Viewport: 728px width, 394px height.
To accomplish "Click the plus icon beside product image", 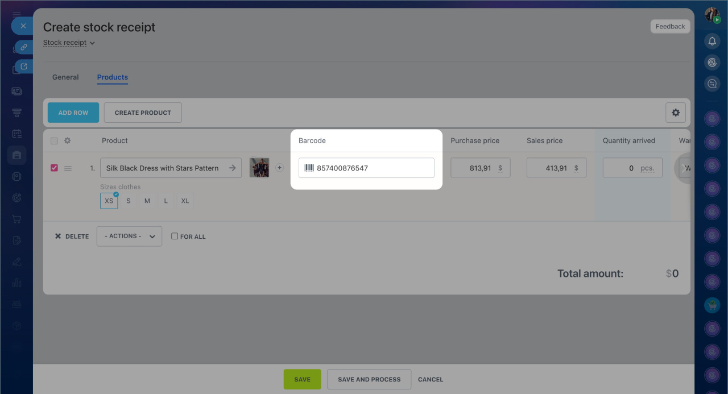I will [279, 168].
